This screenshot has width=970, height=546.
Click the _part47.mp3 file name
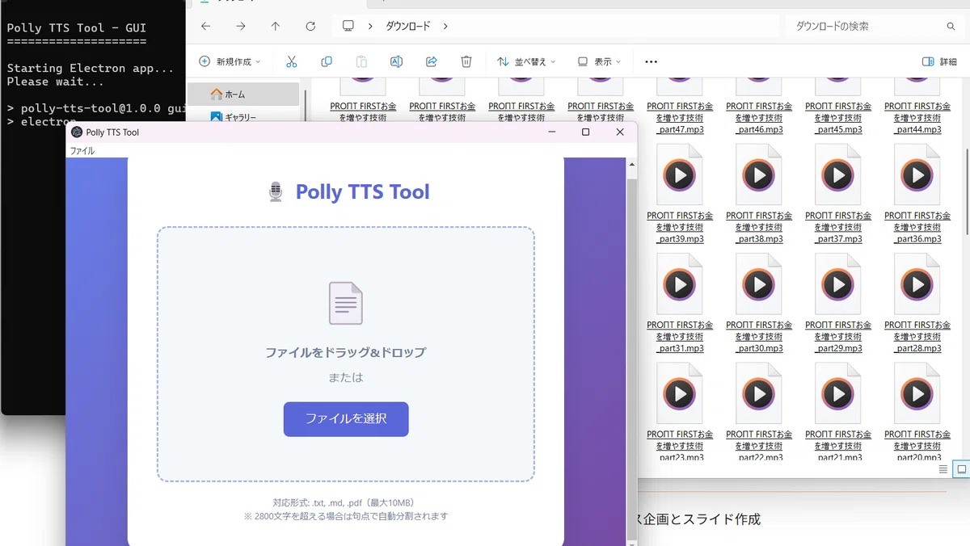[x=680, y=118]
